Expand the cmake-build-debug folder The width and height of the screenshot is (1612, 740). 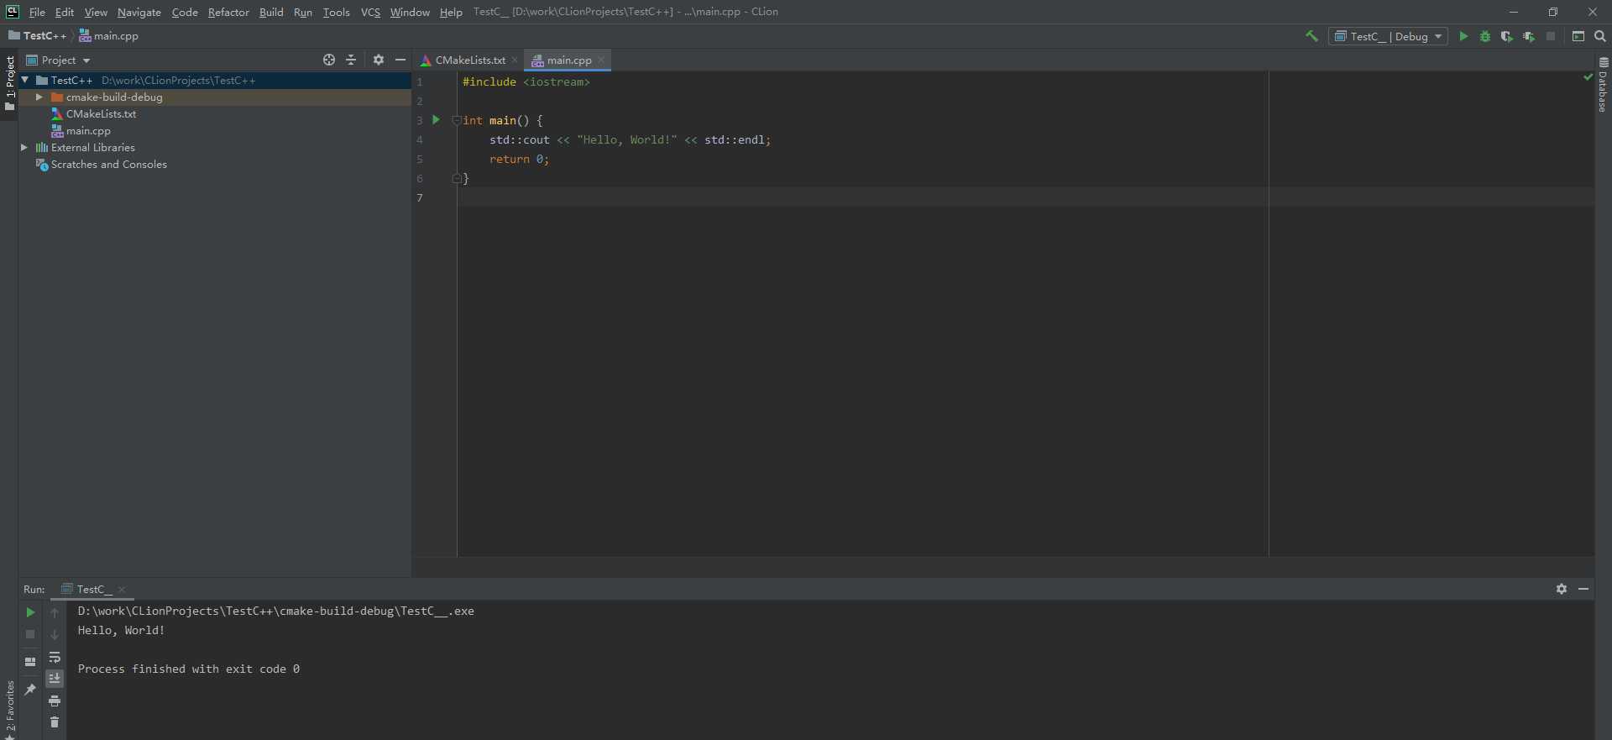pos(39,97)
